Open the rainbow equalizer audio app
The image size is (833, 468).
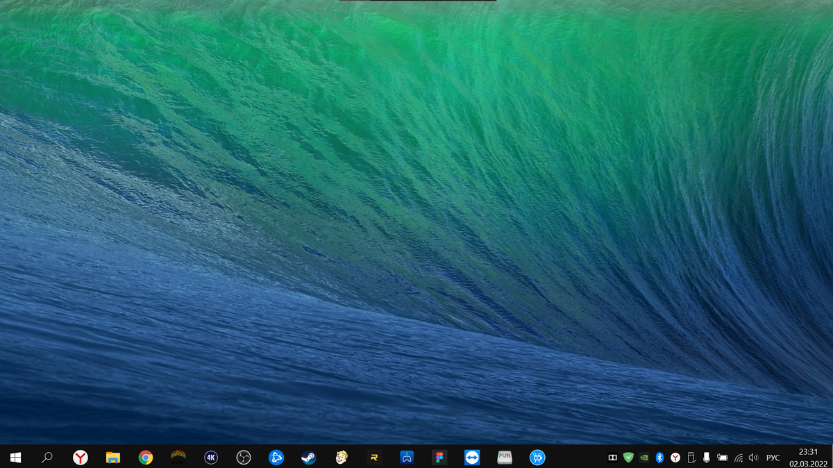pyautogui.click(x=178, y=458)
